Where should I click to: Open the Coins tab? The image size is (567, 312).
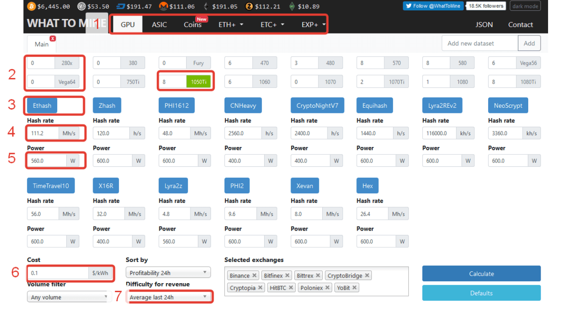(x=193, y=25)
